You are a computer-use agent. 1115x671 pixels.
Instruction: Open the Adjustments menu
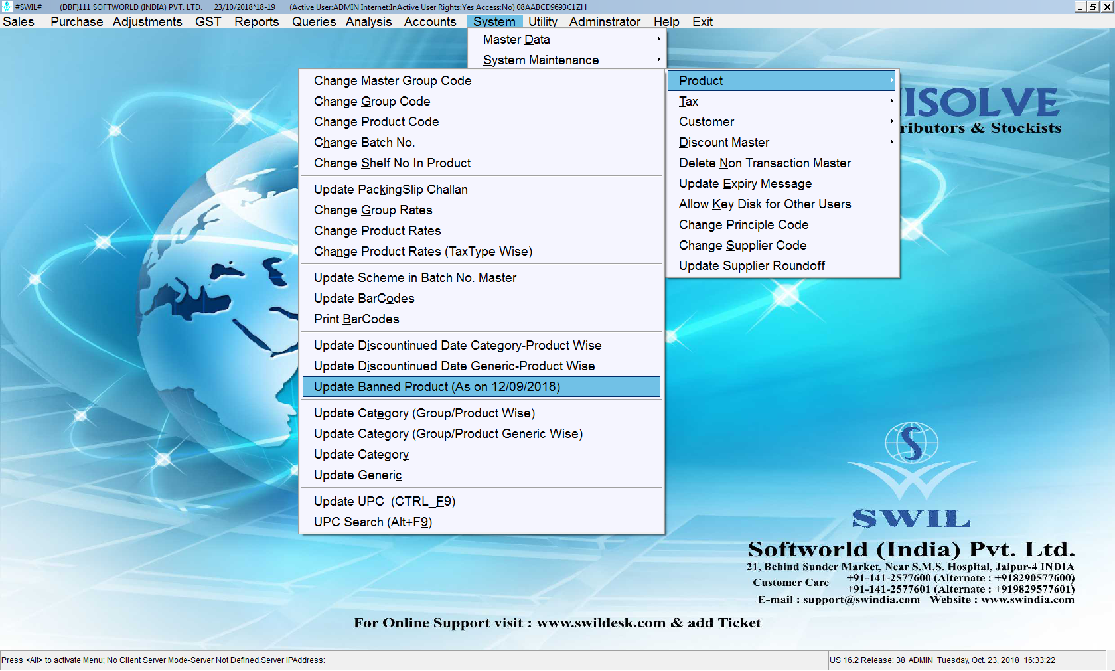click(147, 21)
